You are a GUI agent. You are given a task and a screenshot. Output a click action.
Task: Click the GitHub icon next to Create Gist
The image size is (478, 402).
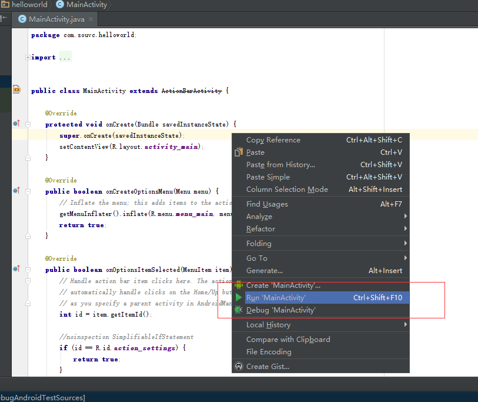238,367
